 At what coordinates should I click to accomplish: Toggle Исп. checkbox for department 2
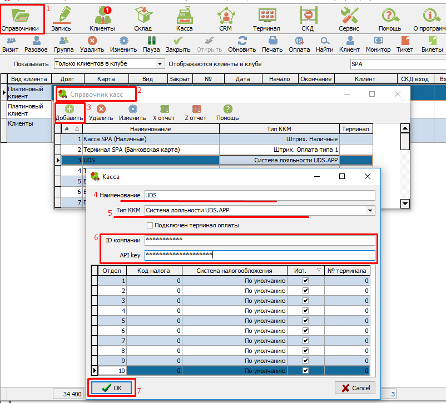[305, 291]
